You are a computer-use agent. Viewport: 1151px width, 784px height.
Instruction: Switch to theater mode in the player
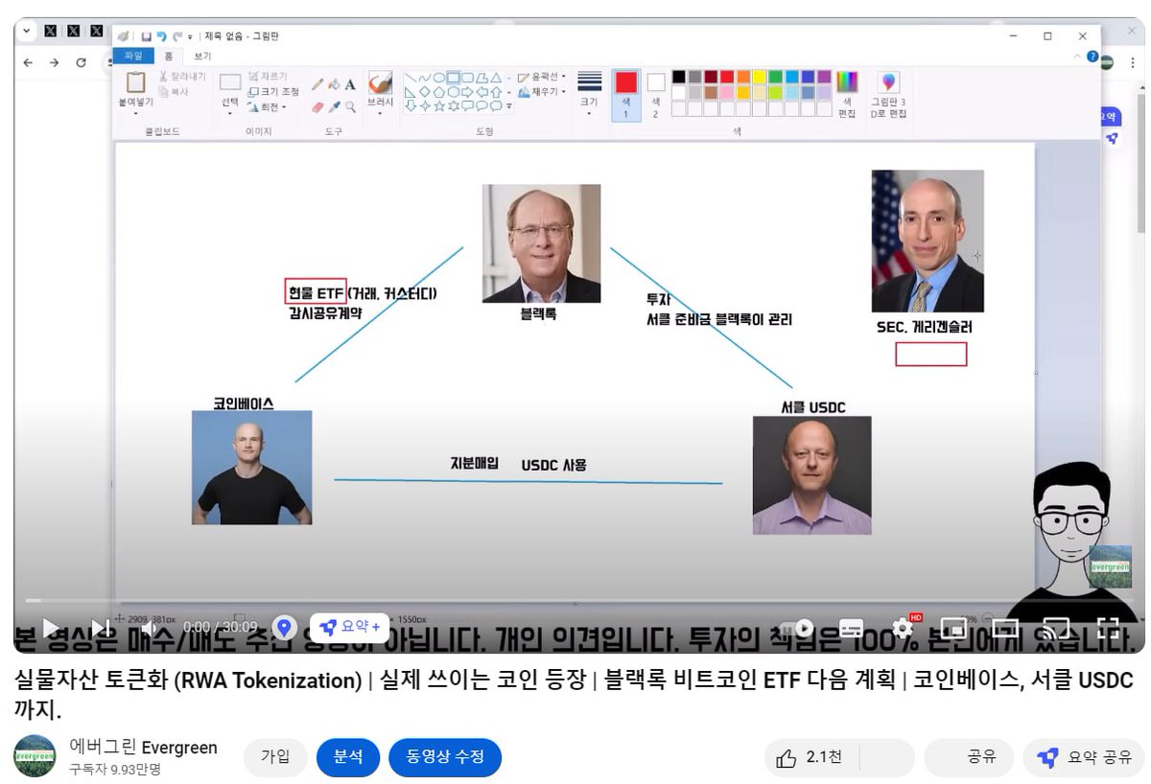[1004, 629]
